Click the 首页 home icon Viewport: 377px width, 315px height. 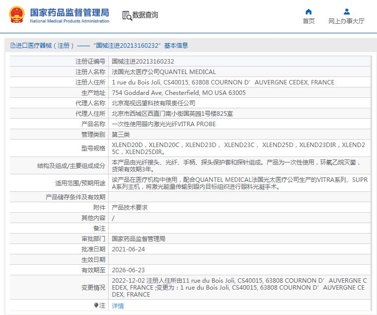[x=309, y=12]
